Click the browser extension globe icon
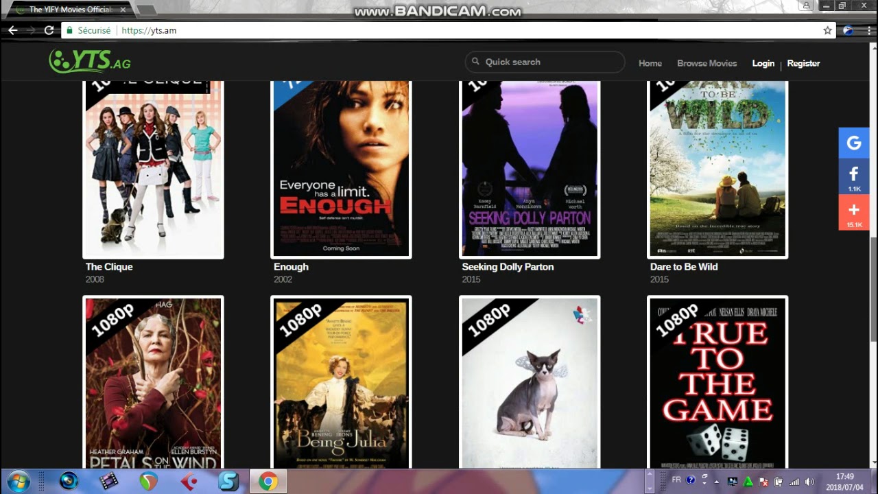This screenshot has height=494, width=878. pyautogui.click(x=849, y=30)
